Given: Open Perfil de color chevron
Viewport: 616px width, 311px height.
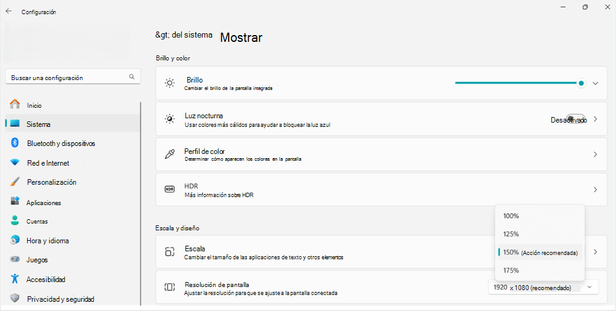Looking at the screenshot, I should [596, 155].
